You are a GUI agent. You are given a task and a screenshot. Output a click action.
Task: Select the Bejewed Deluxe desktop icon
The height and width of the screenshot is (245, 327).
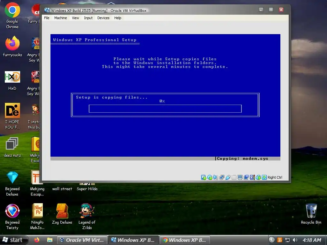(12, 184)
